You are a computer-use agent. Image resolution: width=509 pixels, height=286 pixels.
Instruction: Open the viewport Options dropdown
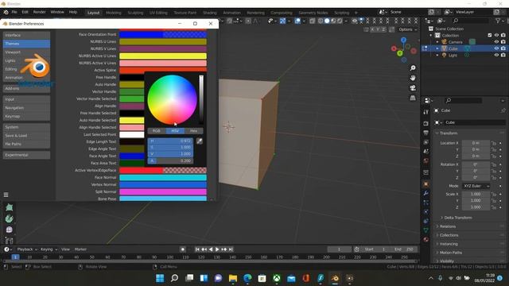pyautogui.click(x=408, y=29)
